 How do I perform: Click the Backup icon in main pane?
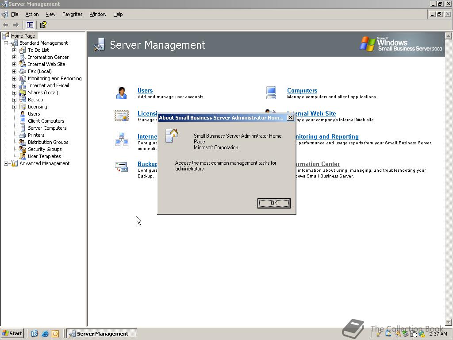121,167
